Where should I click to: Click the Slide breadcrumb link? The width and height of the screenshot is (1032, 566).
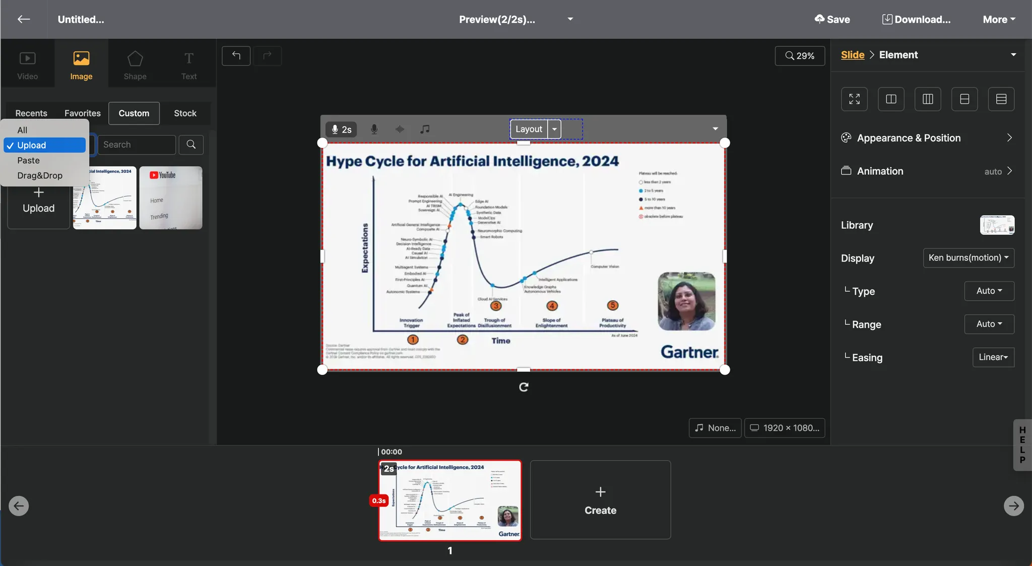(x=853, y=55)
